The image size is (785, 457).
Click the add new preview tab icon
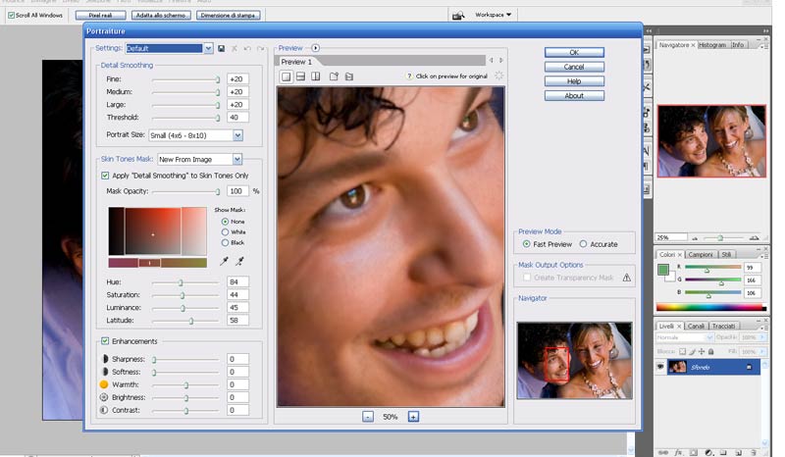click(x=334, y=76)
